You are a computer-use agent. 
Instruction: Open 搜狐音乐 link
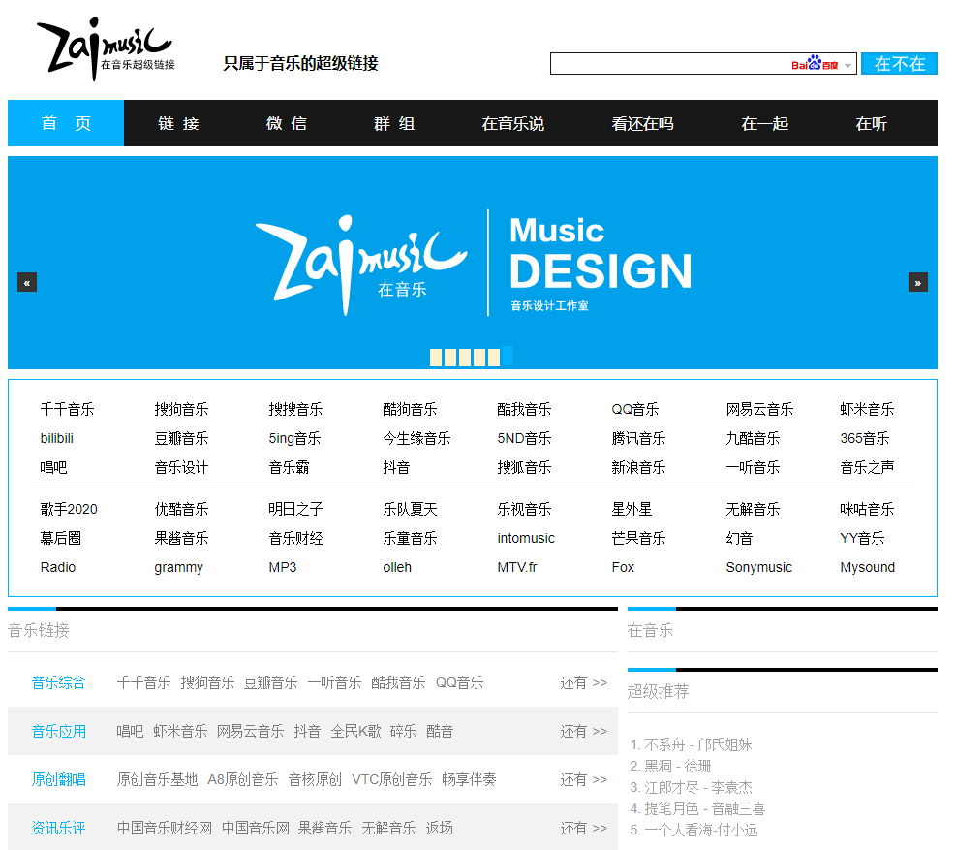click(x=524, y=468)
